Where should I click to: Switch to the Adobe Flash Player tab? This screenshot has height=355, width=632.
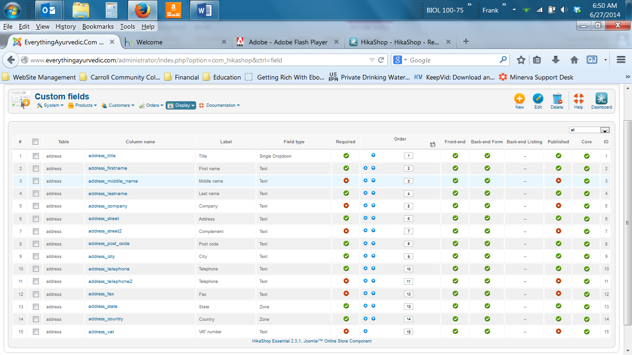pos(288,42)
